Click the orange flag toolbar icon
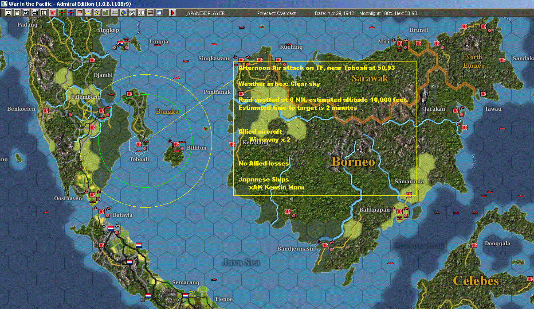 coord(79,13)
